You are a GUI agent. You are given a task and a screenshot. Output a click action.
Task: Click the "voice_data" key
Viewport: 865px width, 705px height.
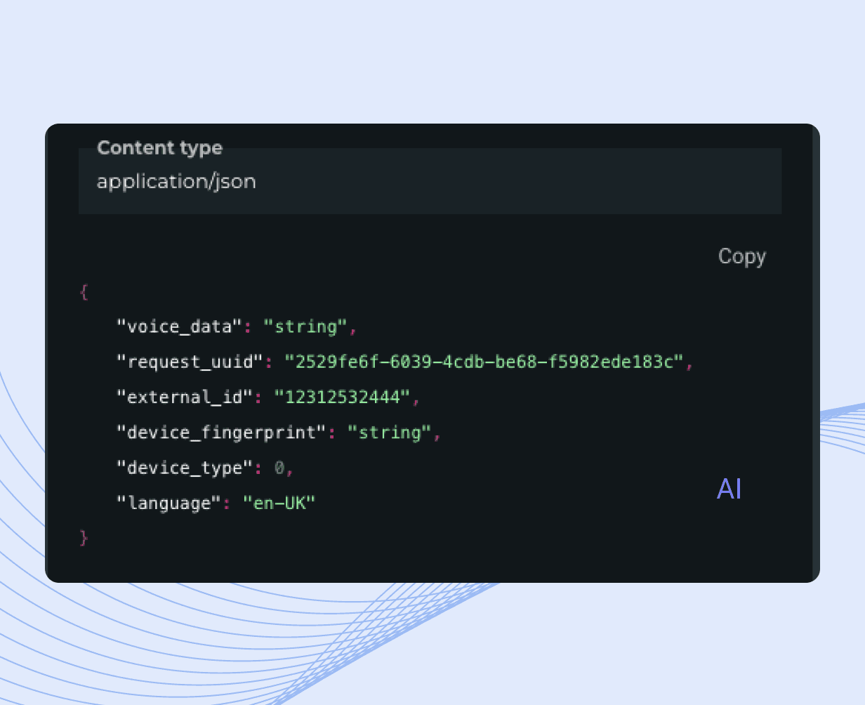coord(179,327)
